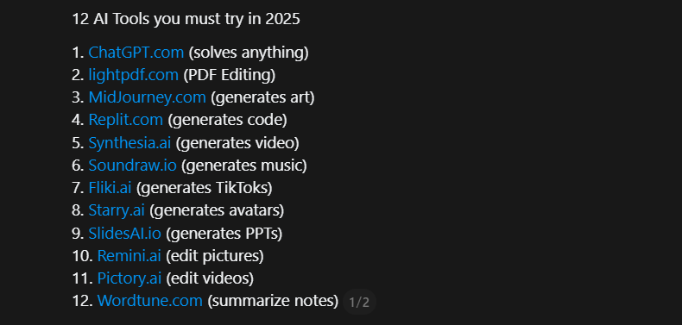Viewport: 682px width, 325px height.
Task: Open the Fliki.ai link
Action: pyautogui.click(x=110, y=188)
